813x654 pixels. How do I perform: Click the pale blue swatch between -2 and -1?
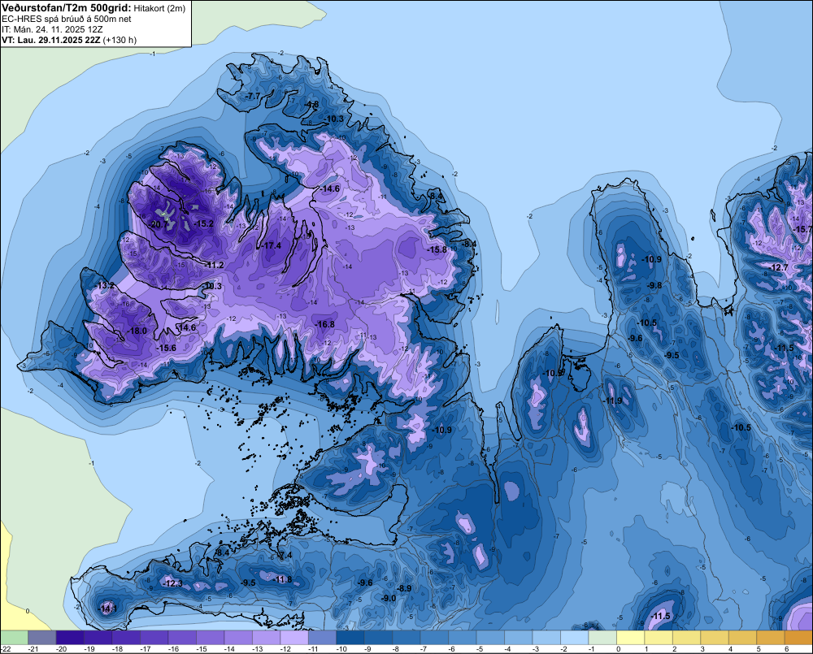tap(574, 637)
